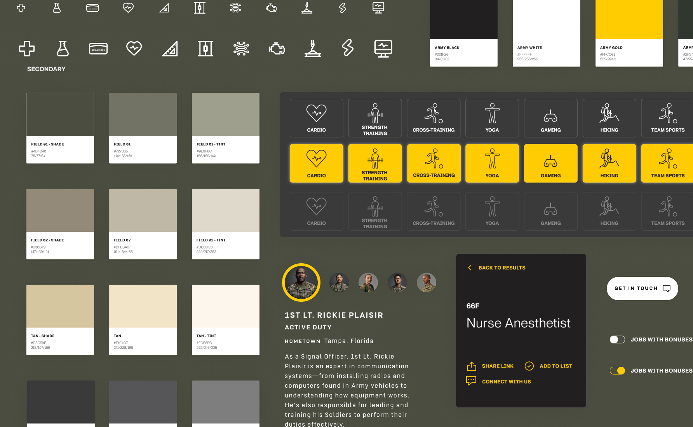Viewport: 693px width, 427px height.
Task: Turn off the gold Jobs With Bonuses toggle
Action: [x=617, y=371]
